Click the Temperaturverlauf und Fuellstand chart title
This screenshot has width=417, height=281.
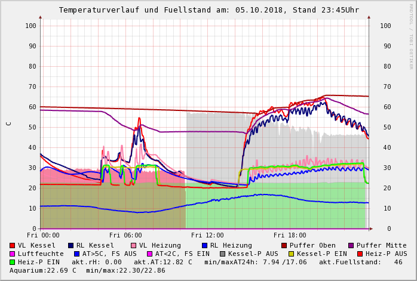pyautogui.click(x=208, y=10)
